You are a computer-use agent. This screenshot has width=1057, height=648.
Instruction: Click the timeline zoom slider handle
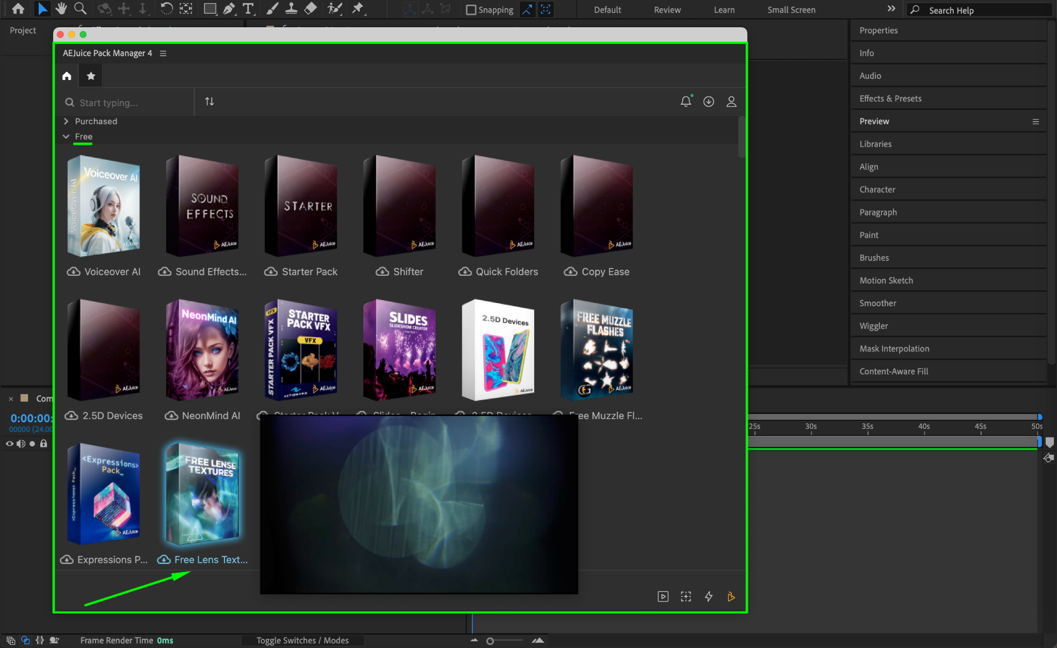coord(490,641)
